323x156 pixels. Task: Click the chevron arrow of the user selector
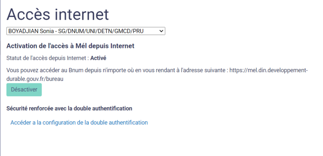(161, 31)
